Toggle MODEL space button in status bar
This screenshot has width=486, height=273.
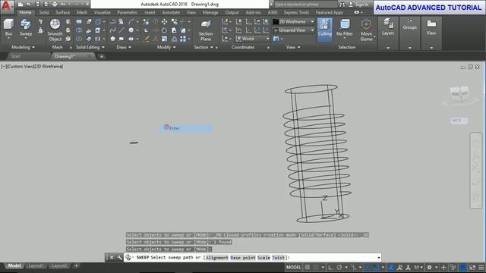[293, 267]
